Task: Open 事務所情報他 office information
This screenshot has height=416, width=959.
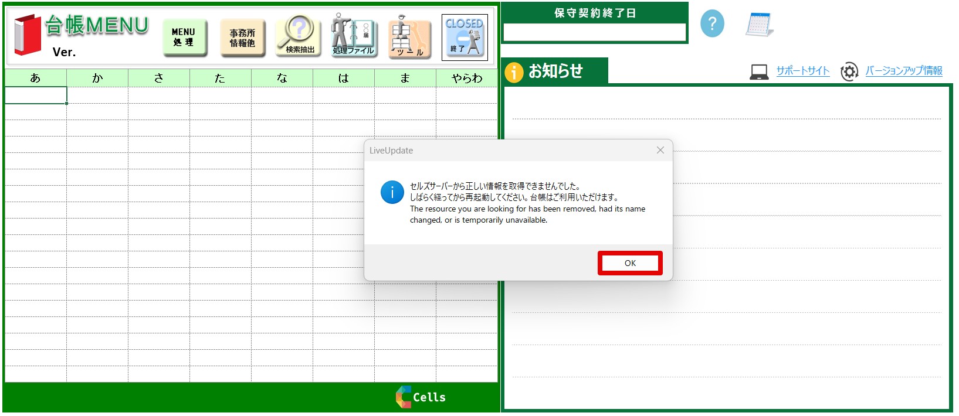Action: [x=242, y=38]
